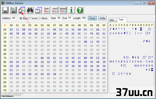Image resolution: width=156 pixels, height=99 pixels.
Task: Click the Read button
Action: click(92, 18)
